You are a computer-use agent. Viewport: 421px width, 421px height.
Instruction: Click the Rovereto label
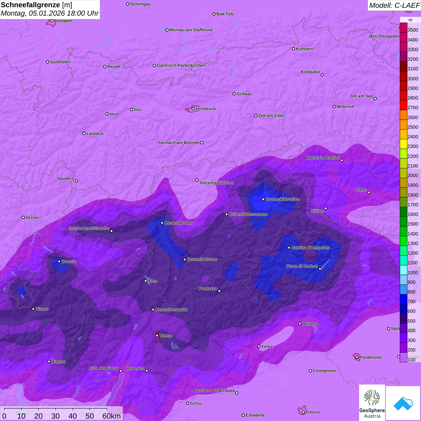click(x=135, y=368)
